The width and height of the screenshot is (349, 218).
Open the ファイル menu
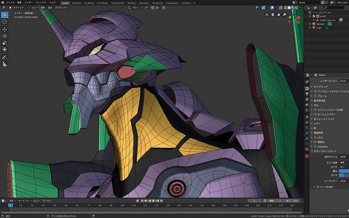pos(10,3)
